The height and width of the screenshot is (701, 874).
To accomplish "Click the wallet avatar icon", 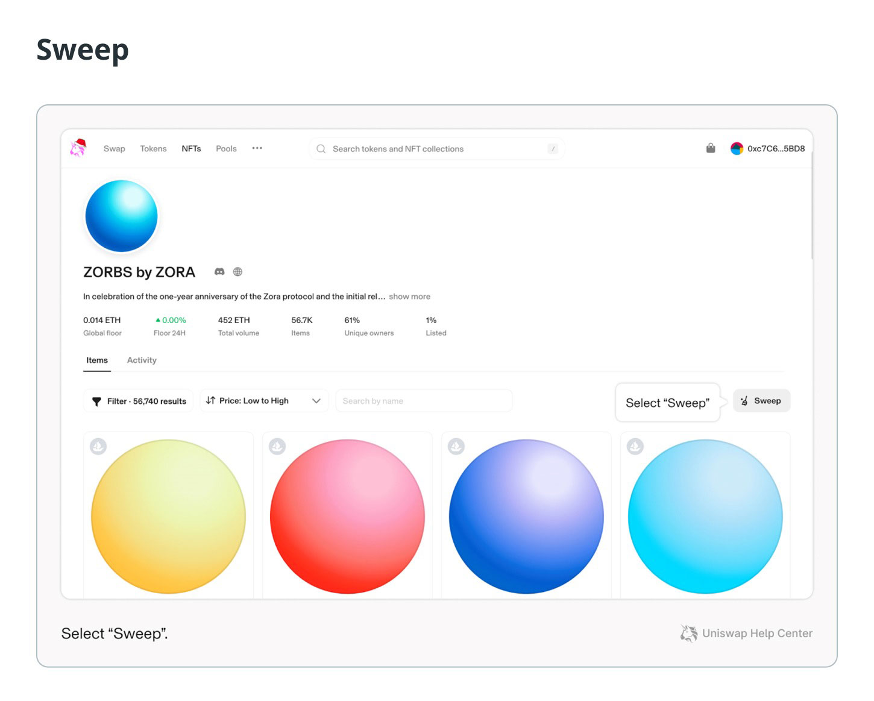I will coord(737,148).
